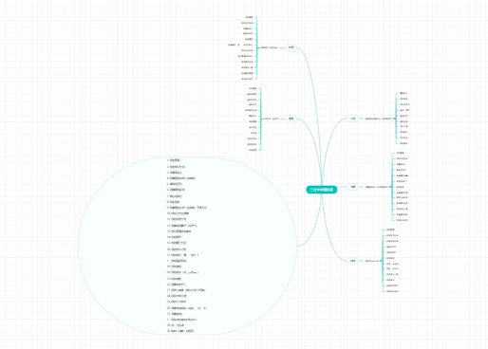
Task: Click list item numbered 10 in the large oval
Action: tap(178, 213)
